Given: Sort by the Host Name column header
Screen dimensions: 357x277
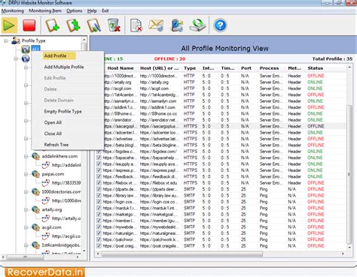Looking at the screenshot, I should (x=121, y=68).
